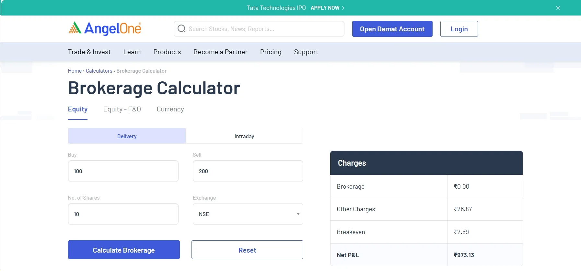Select the Delivery toggle option
This screenshot has width=581, height=271.
127,136
